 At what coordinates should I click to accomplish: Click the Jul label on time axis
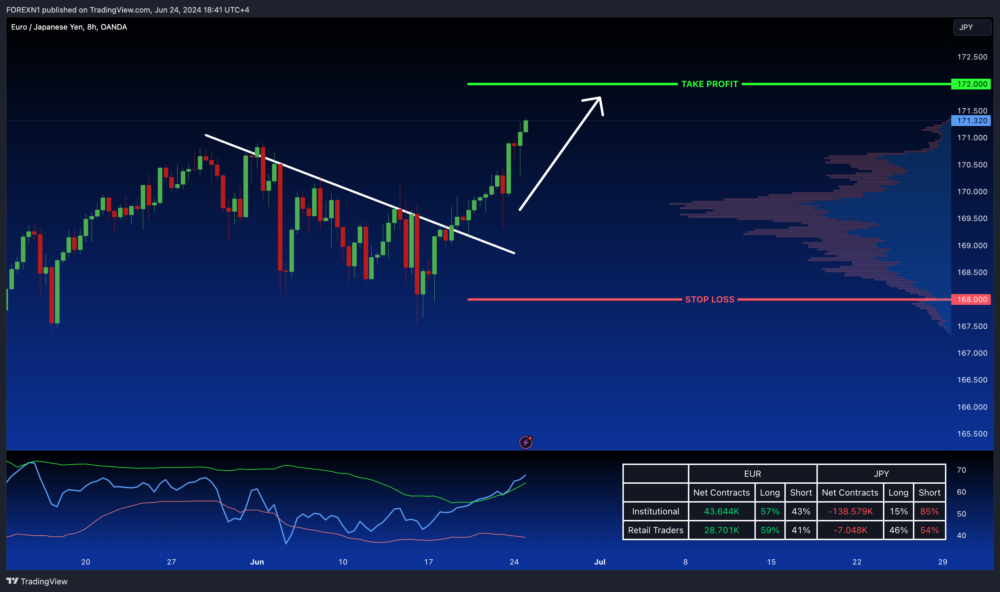(599, 562)
